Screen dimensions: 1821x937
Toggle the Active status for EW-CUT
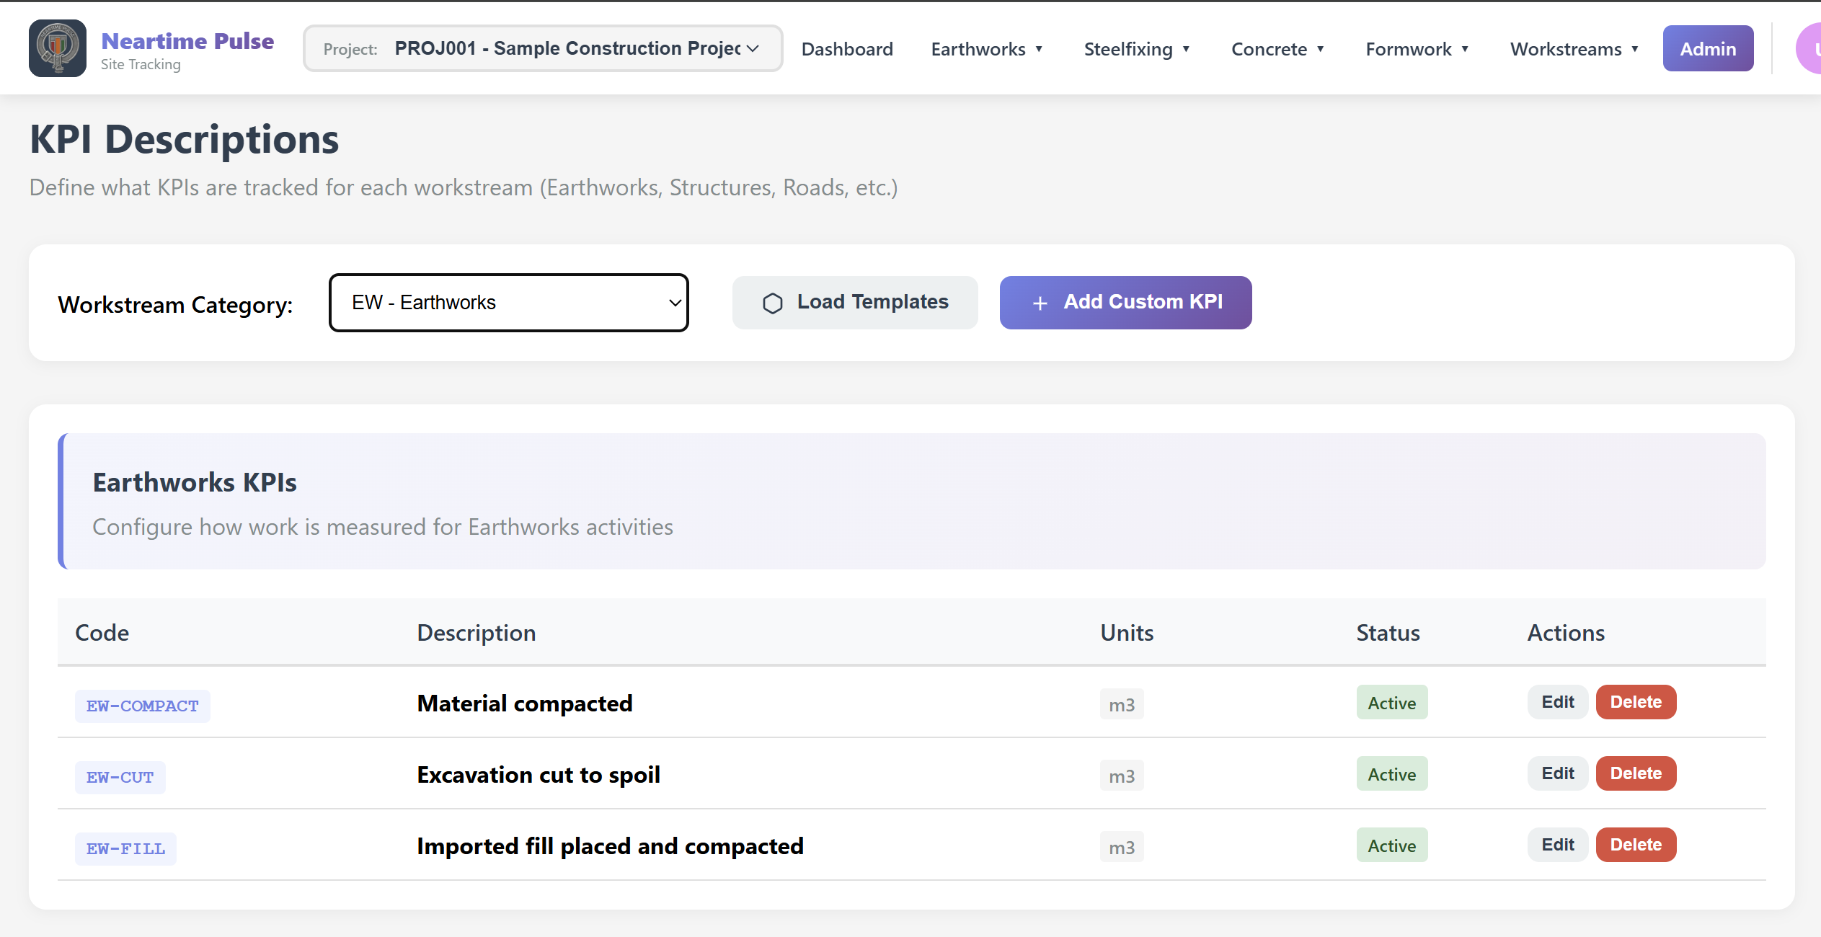[1391, 773]
